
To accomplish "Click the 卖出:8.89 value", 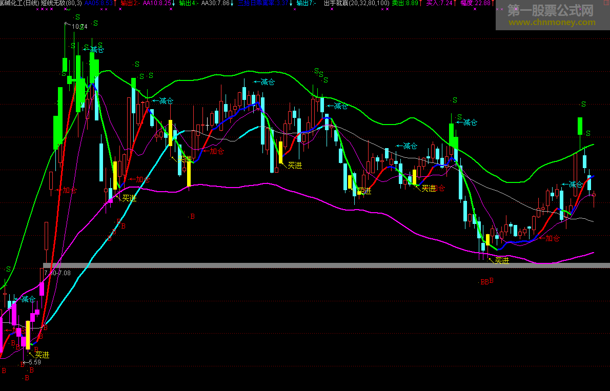I will (x=404, y=3).
